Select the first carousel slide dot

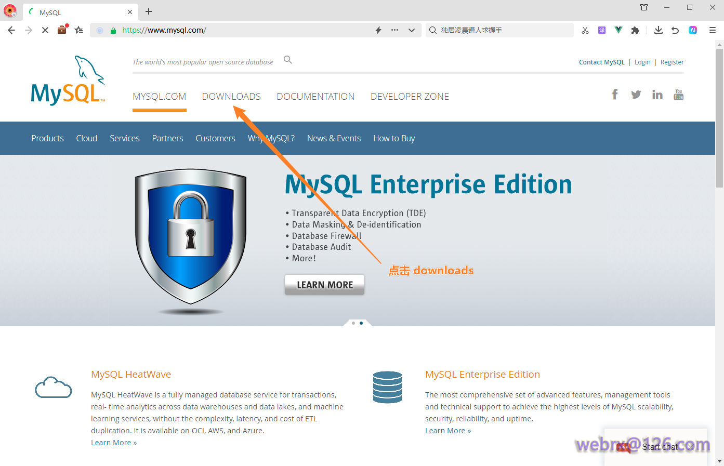[353, 323]
